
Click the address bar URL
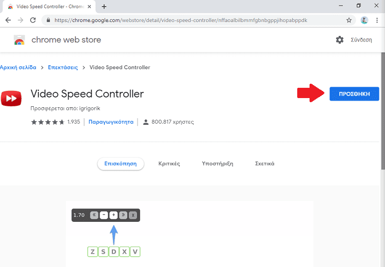[181, 20]
